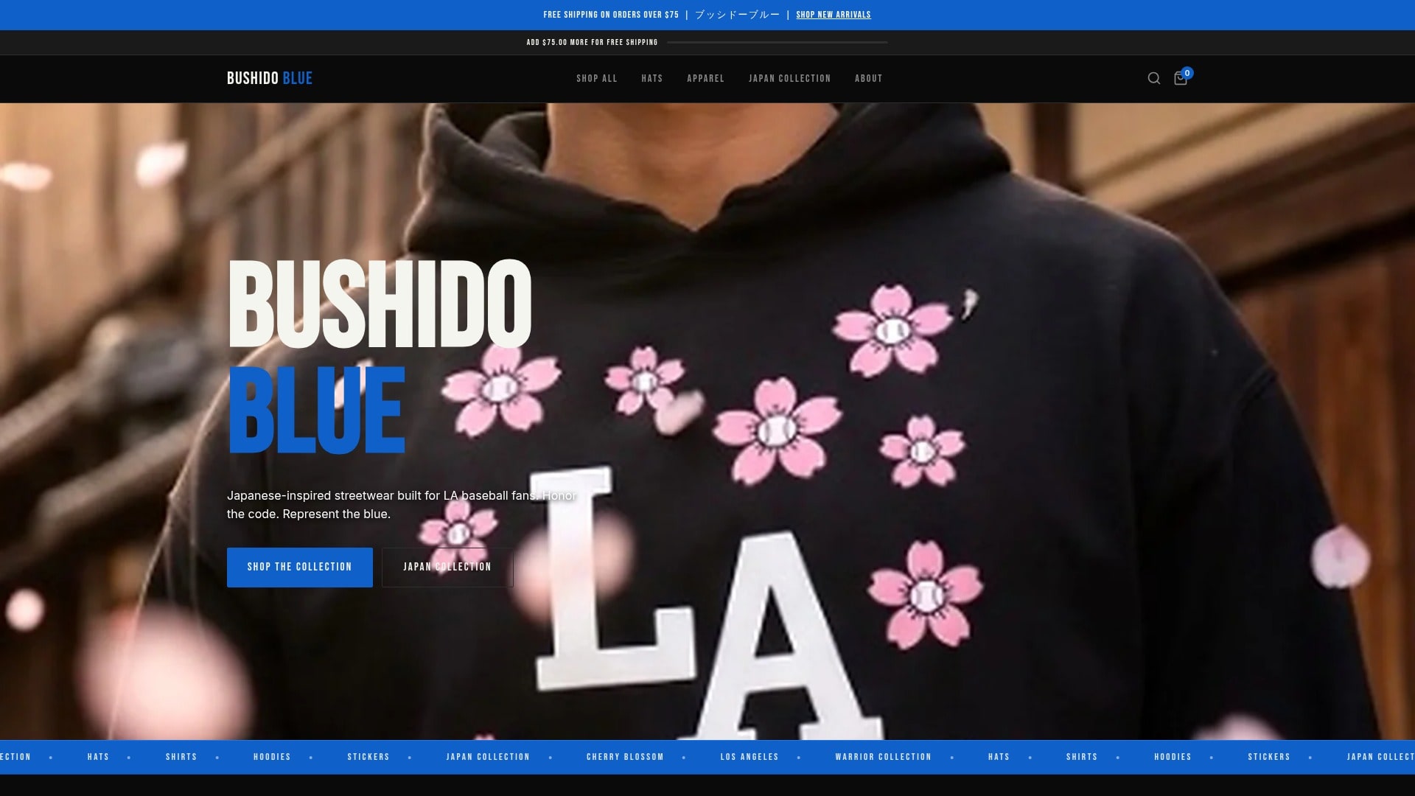Click the Japanese-inspired streetwear description paragraph
Viewport: 1415px width, 796px height.
coord(402,505)
